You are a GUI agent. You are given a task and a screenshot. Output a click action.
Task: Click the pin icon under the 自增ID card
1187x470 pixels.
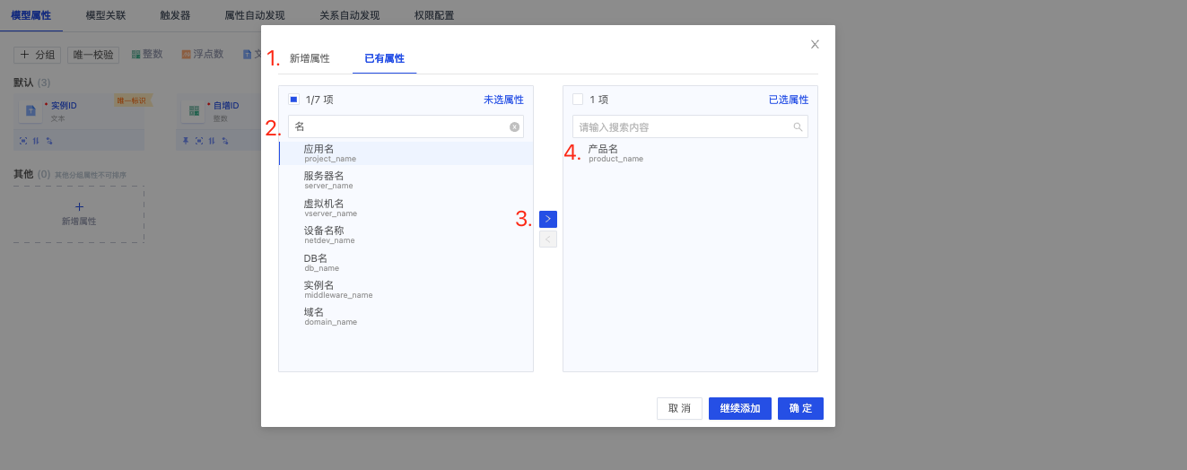[186, 141]
